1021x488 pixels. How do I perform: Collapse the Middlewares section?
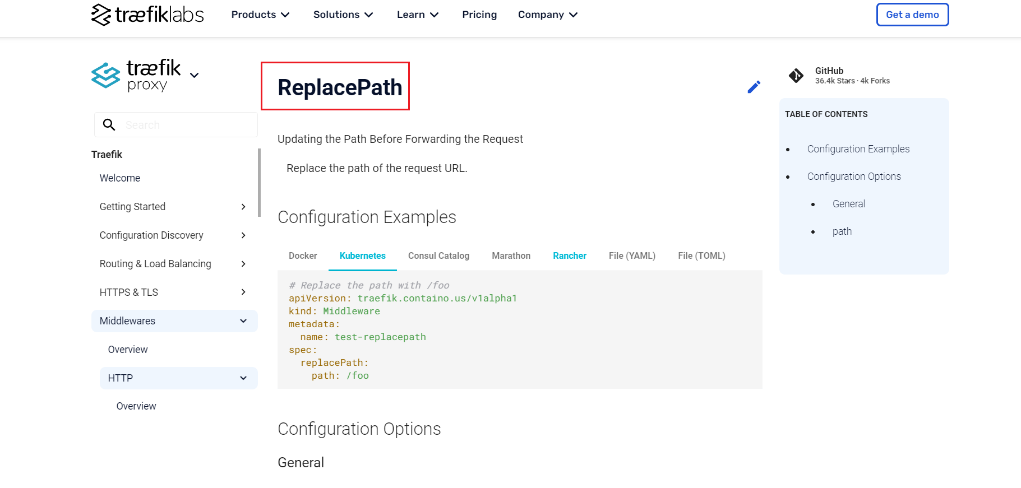[x=174, y=321]
